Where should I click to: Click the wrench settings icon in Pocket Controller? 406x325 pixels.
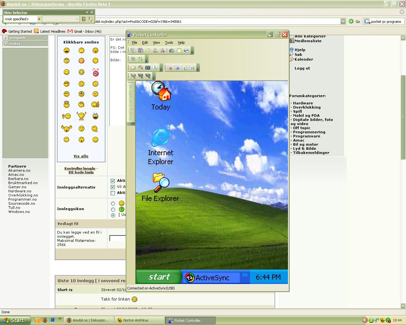tap(148, 50)
